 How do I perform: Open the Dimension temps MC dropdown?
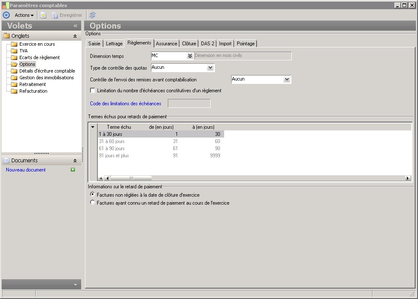pos(190,56)
